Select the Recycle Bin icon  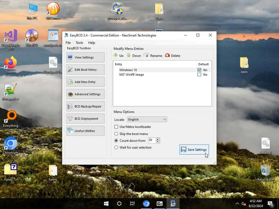click(x=265, y=173)
